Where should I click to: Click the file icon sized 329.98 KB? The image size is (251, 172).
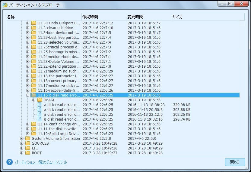click(x=40, y=105)
